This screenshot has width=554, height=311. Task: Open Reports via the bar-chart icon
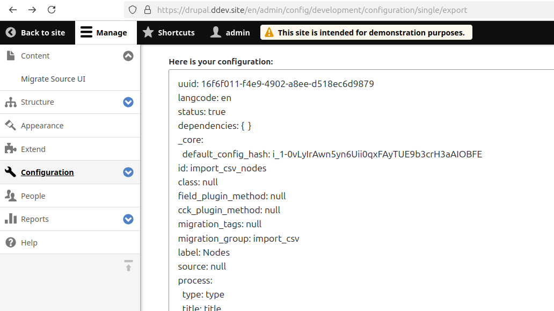pyautogui.click(x=11, y=219)
